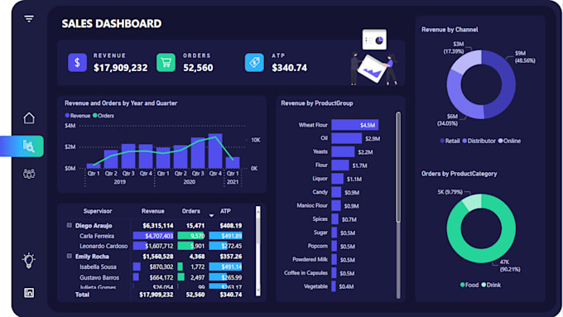Image resolution: width=563 pixels, height=317 pixels.
Task: Click the supervisor table vertical scrollbar
Action: 257,251
